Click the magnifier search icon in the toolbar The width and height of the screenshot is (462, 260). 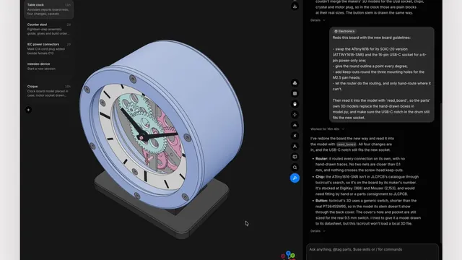tap(295, 168)
